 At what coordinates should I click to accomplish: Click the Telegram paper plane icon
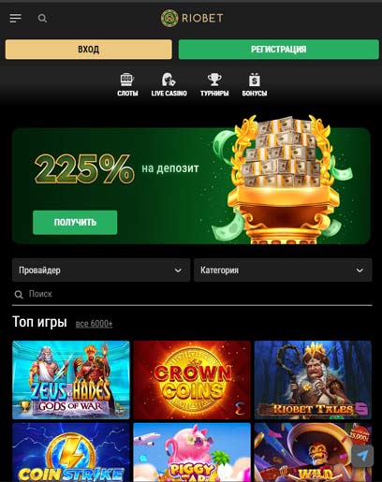(x=362, y=456)
